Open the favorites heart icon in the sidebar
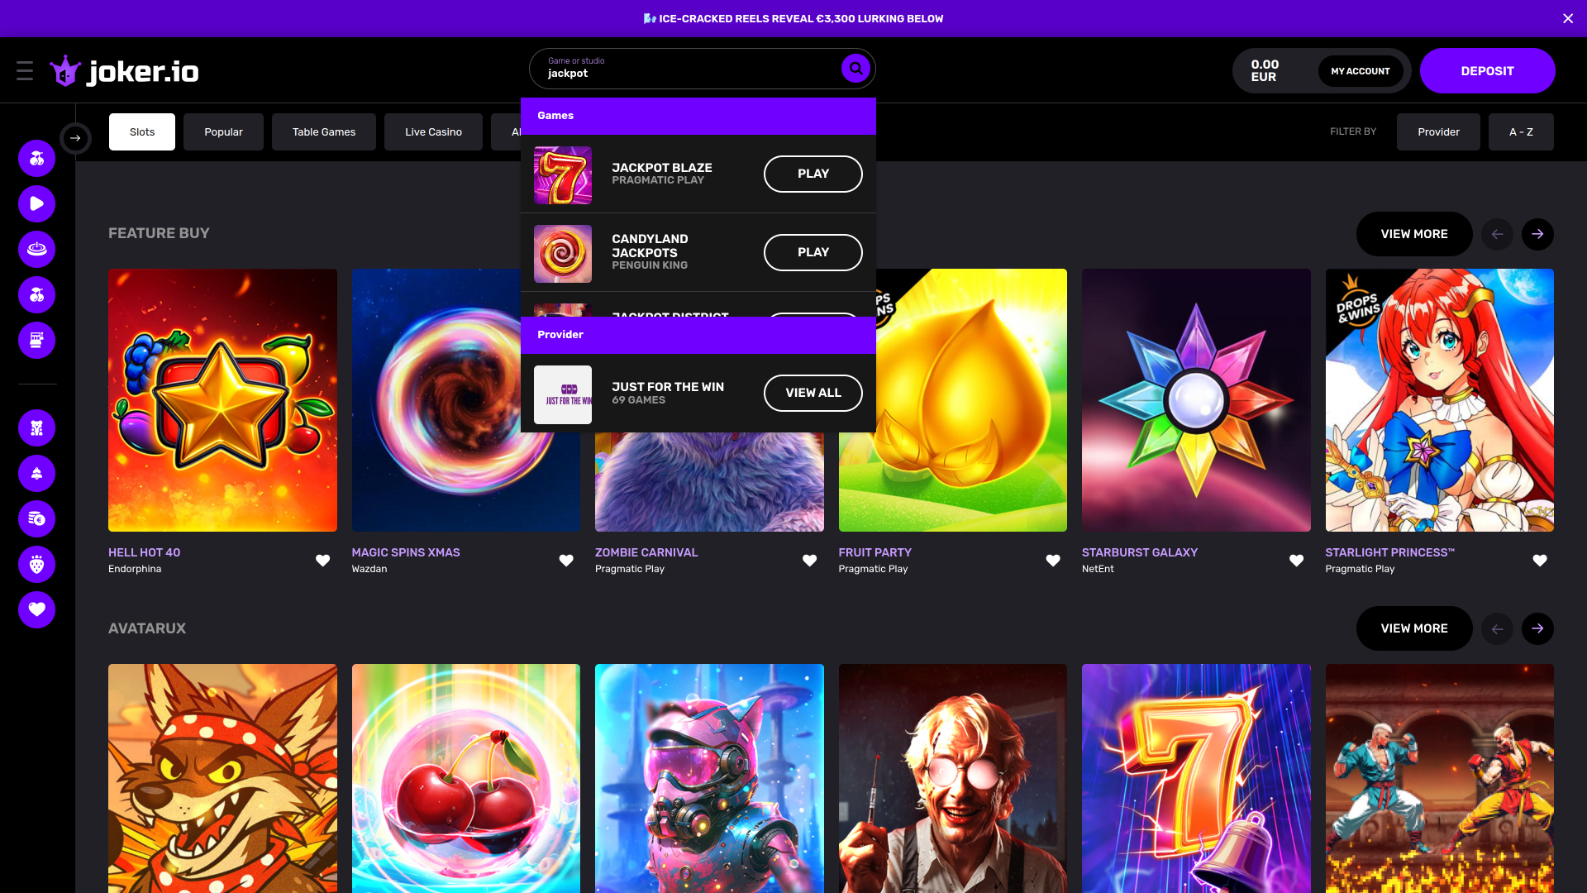 point(36,610)
